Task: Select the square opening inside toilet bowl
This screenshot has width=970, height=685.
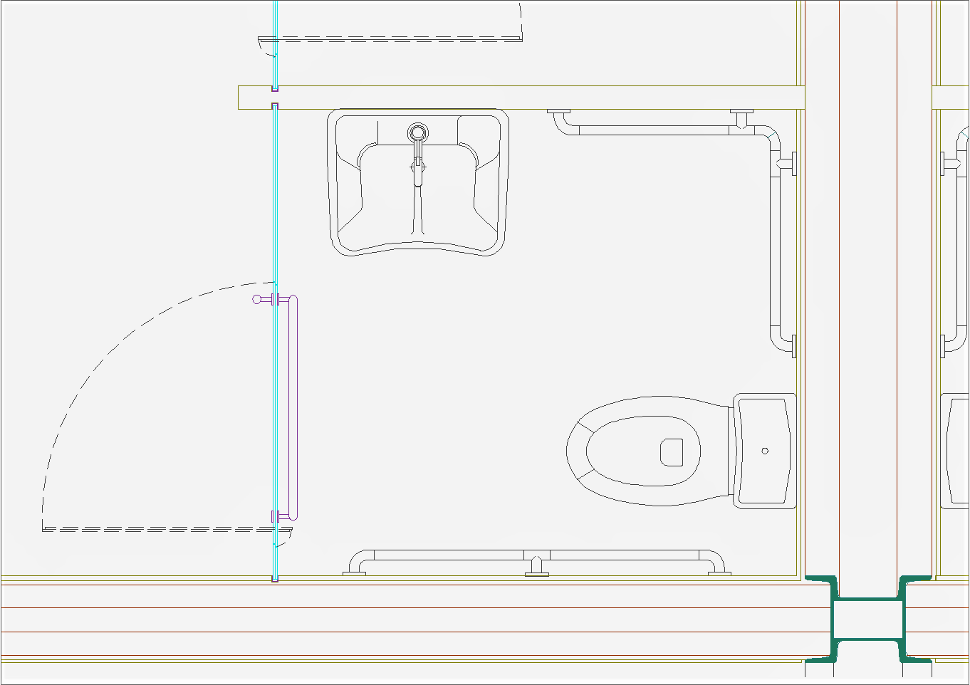Action: [671, 451]
